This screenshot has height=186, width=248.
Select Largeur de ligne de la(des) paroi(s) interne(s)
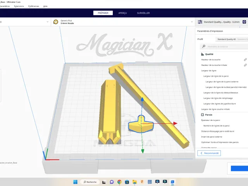pos(226,87)
